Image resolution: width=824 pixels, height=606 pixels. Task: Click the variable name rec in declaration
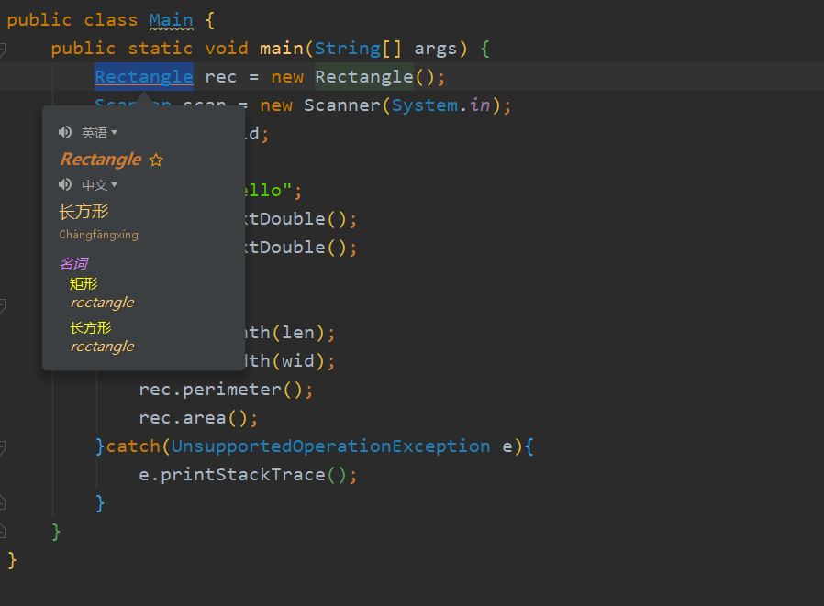(221, 77)
